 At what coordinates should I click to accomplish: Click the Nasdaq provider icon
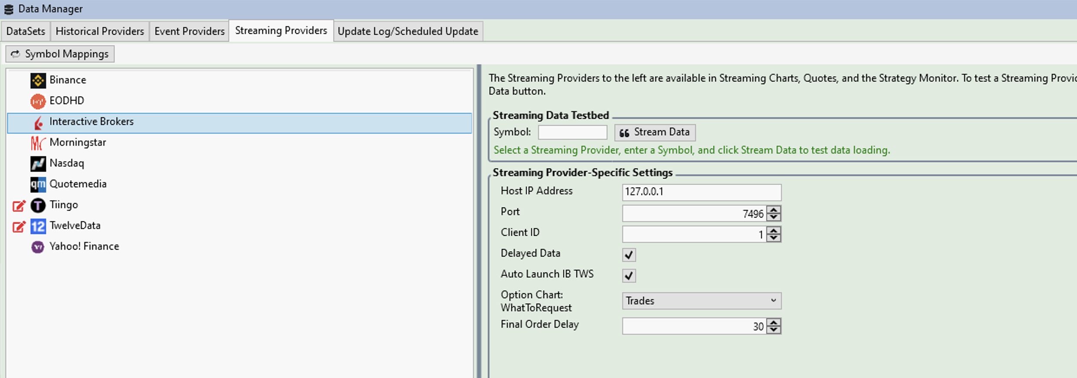38,163
